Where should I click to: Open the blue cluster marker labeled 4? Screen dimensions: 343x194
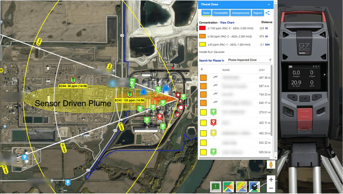(x=144, y=92)
